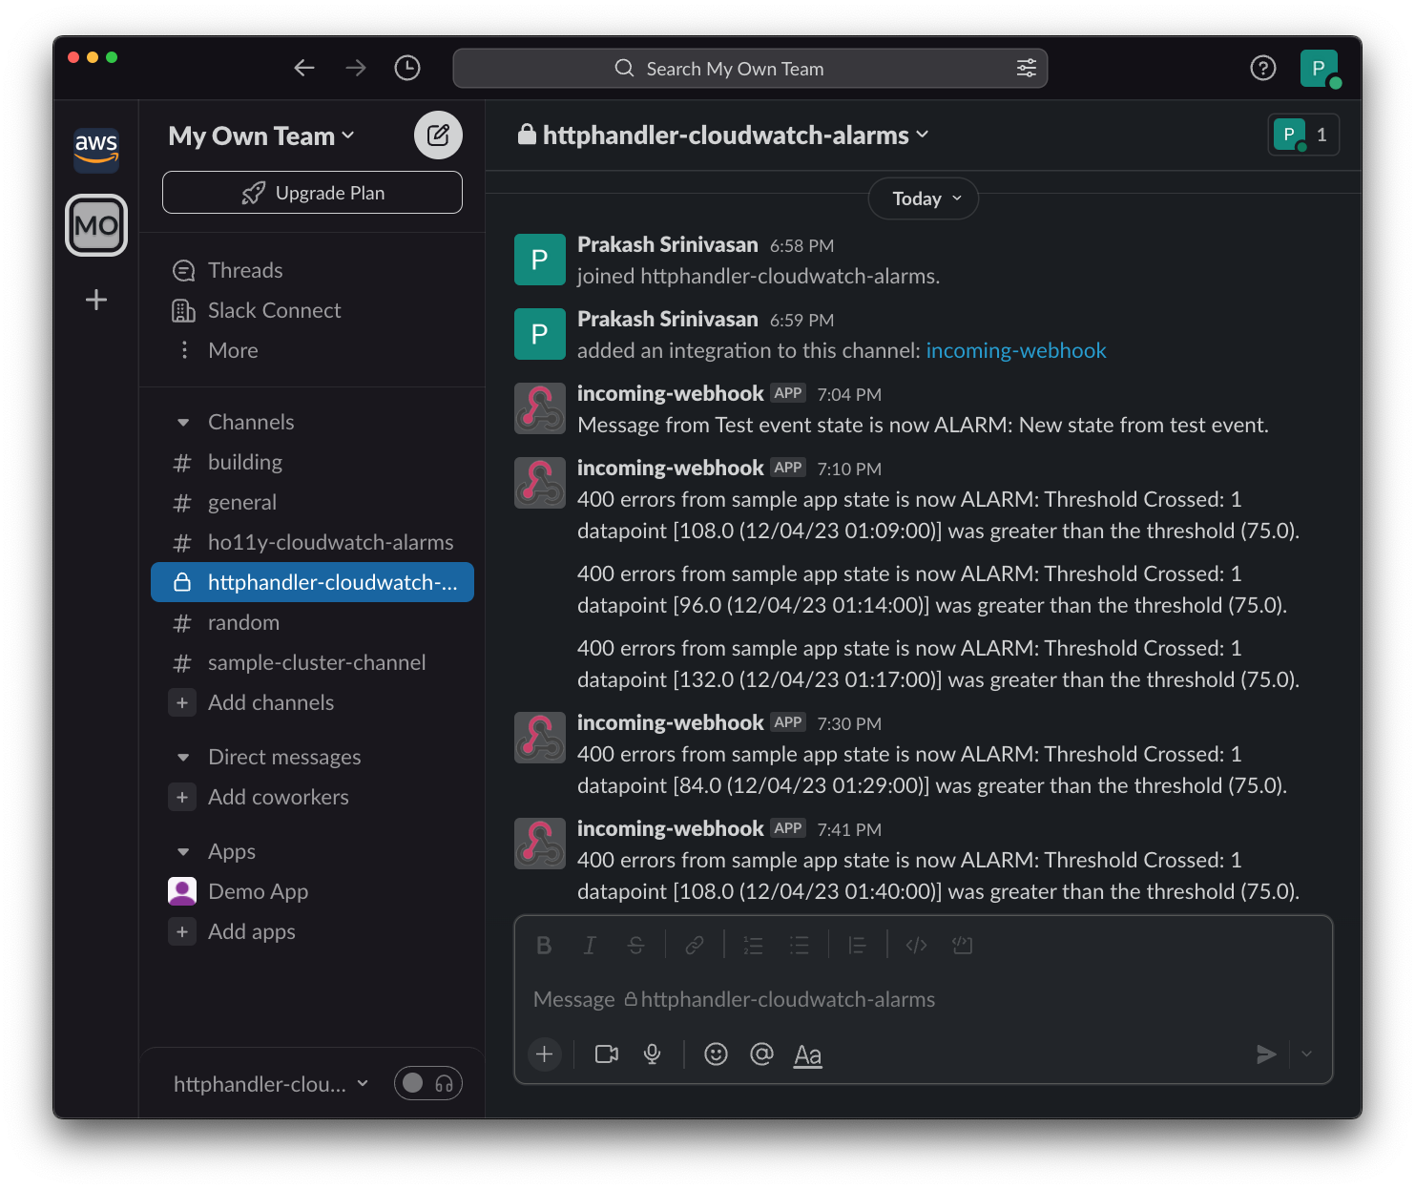Viewport: 1415px width, 1189px height.
Task: Toggle the Aa formatting bar visibility
Action: coord(807,1054)
